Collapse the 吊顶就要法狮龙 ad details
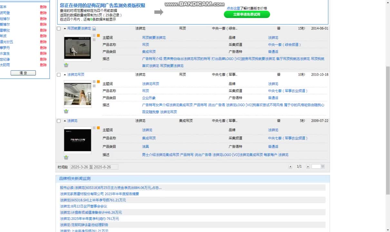This screenshot has height=232, width=390. click(65, 29)
